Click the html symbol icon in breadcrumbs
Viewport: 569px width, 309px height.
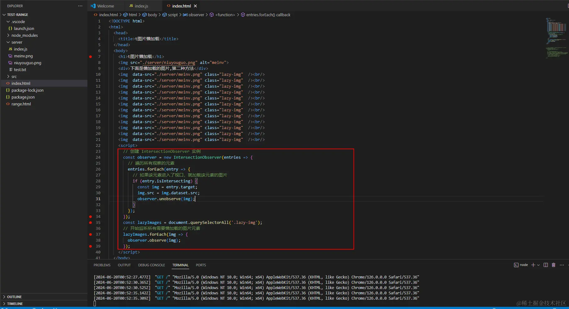(x=125, y=15)
